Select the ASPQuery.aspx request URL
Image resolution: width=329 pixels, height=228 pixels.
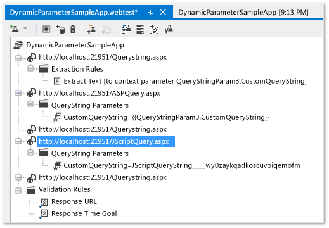coord(100,93)
